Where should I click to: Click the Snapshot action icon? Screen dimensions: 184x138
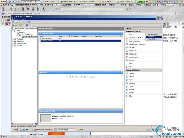pos(127,83)
